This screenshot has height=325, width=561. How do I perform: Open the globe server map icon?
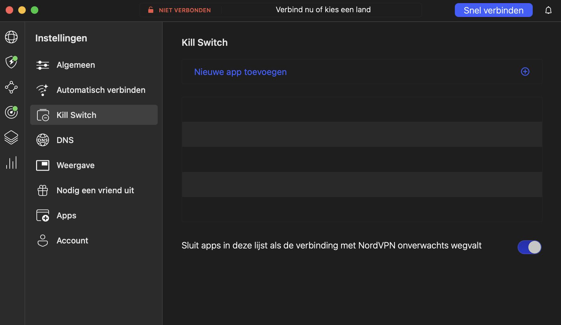point(11,37)
